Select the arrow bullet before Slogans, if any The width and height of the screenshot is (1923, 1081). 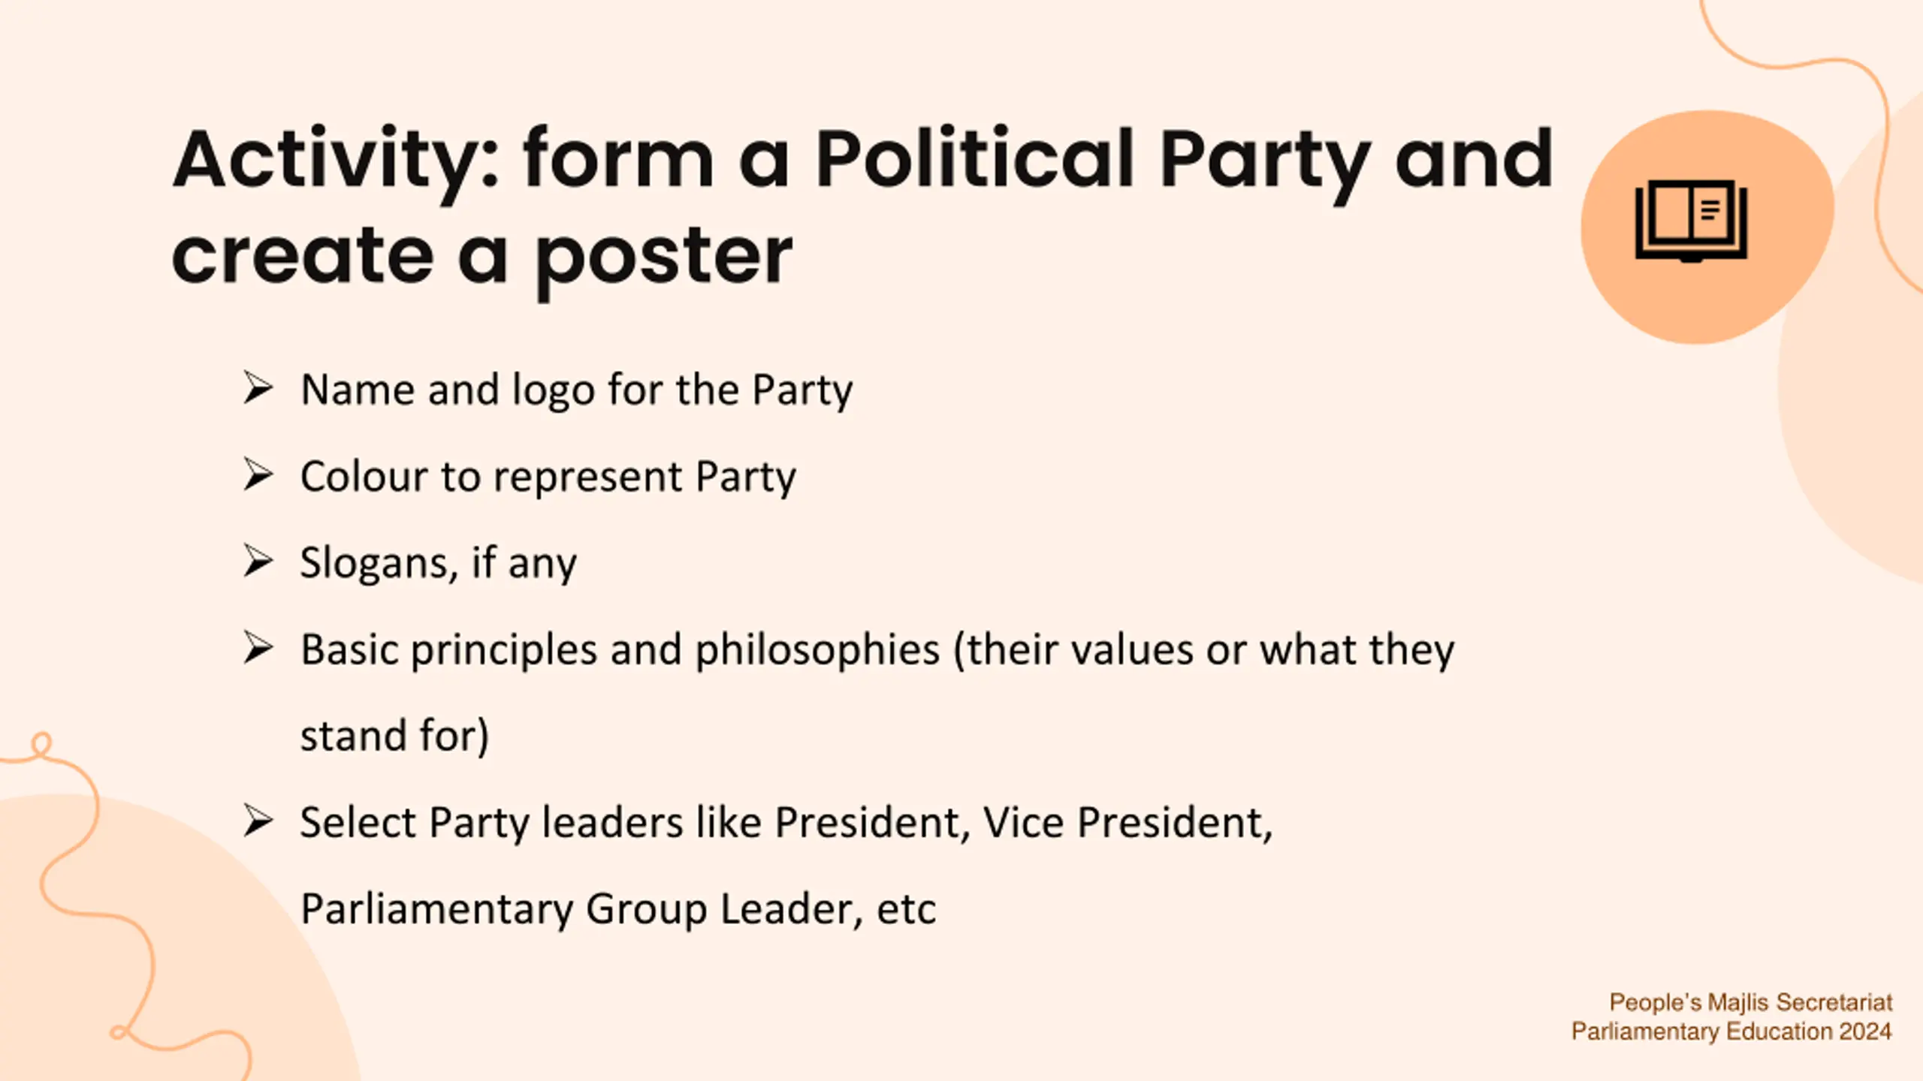[258, 561]
